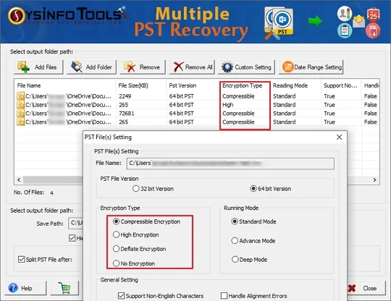
Task: Click the Add Folder button
Action: [92, 67]
